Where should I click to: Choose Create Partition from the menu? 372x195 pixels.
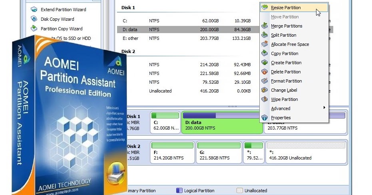(x=294, y=63)
